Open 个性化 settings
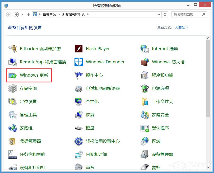 point(92,102)
